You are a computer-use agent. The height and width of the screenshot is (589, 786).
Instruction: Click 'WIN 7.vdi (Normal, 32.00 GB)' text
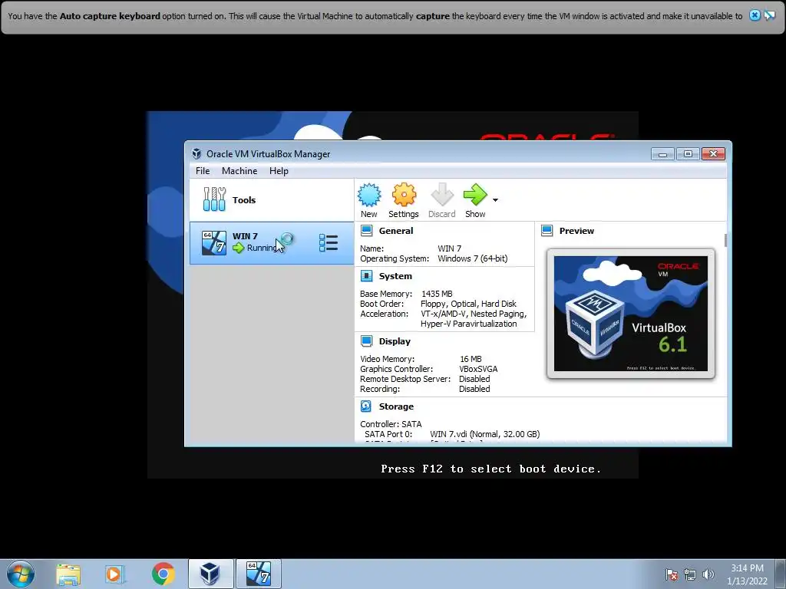pos(485,434)
